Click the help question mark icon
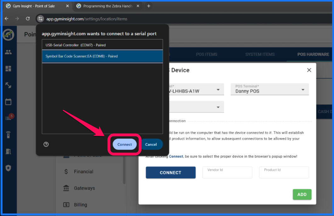The height and width of the screenshot is (216, 334). [46, 144]
